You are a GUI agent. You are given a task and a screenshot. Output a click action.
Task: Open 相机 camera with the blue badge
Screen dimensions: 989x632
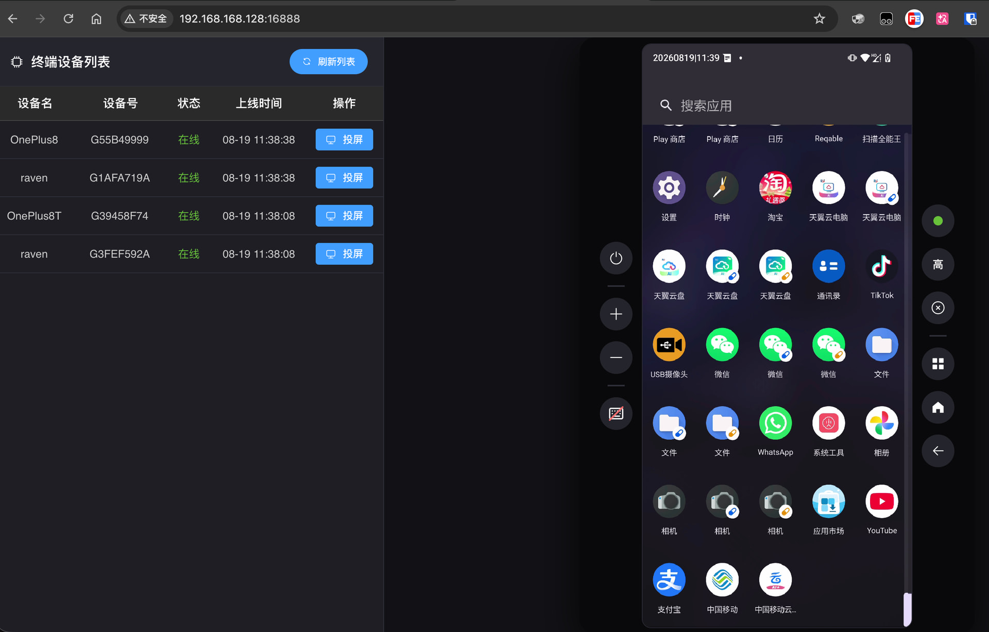click(x=722, y=501)
